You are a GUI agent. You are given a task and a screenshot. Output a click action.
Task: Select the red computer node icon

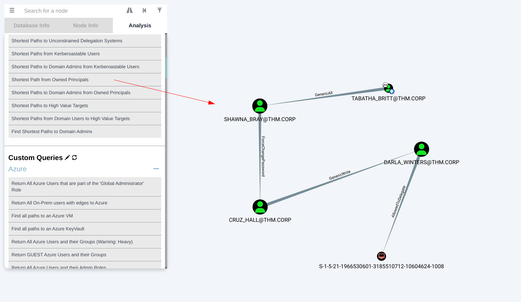[x=382, y=256]
